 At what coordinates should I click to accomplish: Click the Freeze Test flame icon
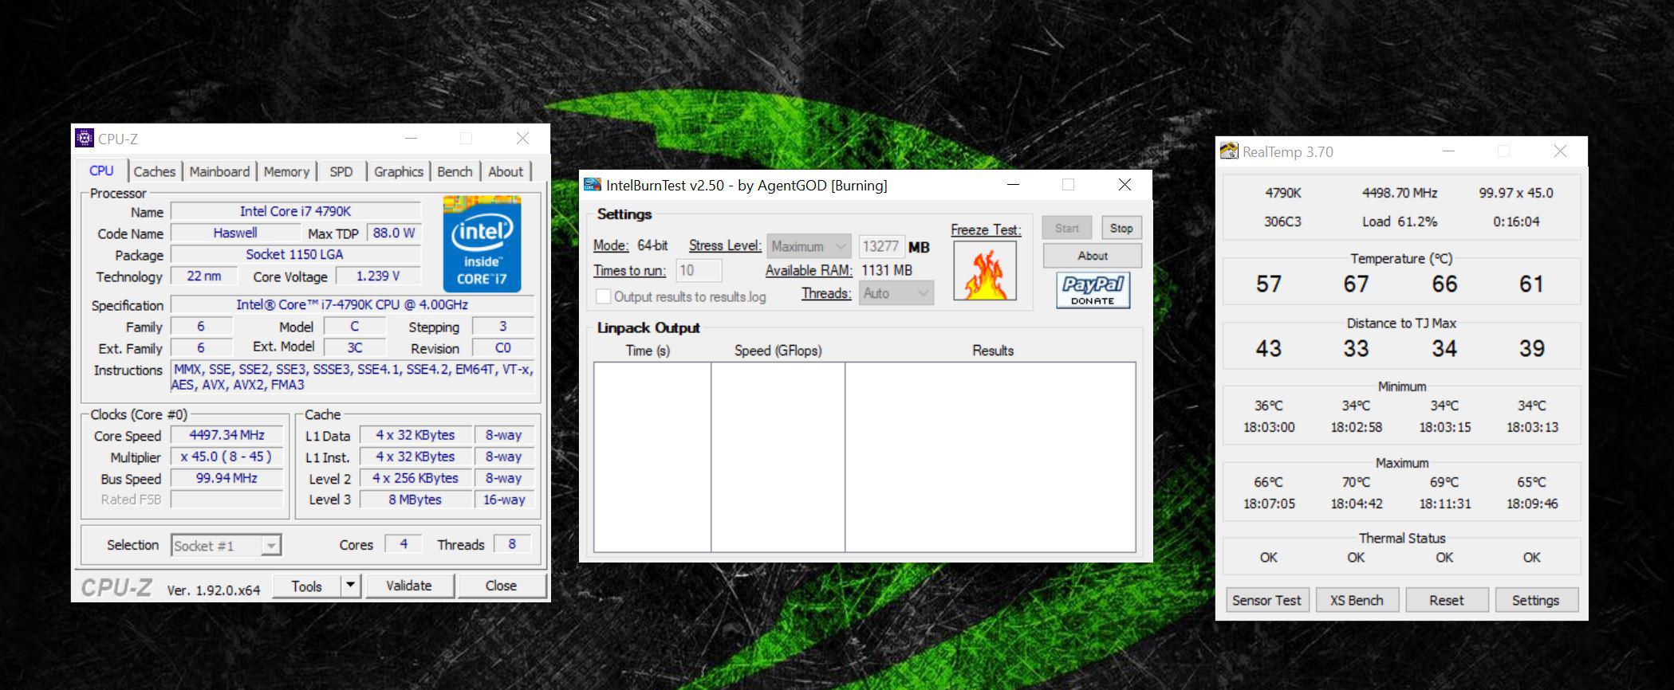coord(985,271)
